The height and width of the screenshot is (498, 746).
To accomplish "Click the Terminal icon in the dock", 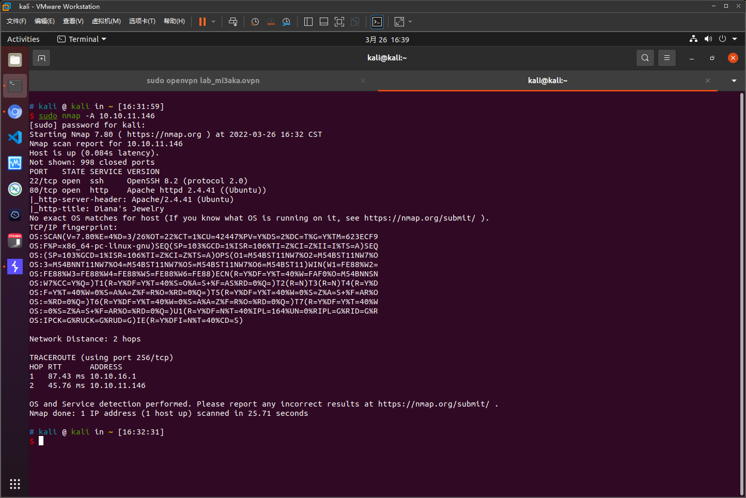I will 15,86.
